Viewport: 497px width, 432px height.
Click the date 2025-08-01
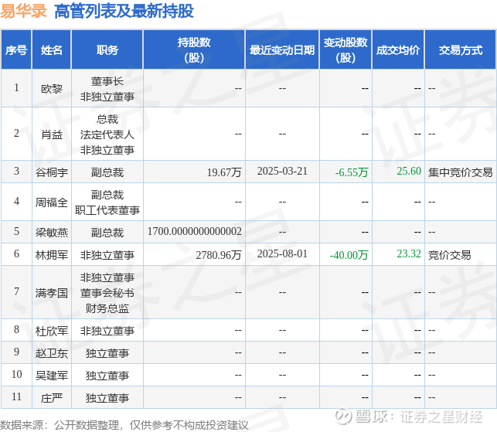pos(282,254)
